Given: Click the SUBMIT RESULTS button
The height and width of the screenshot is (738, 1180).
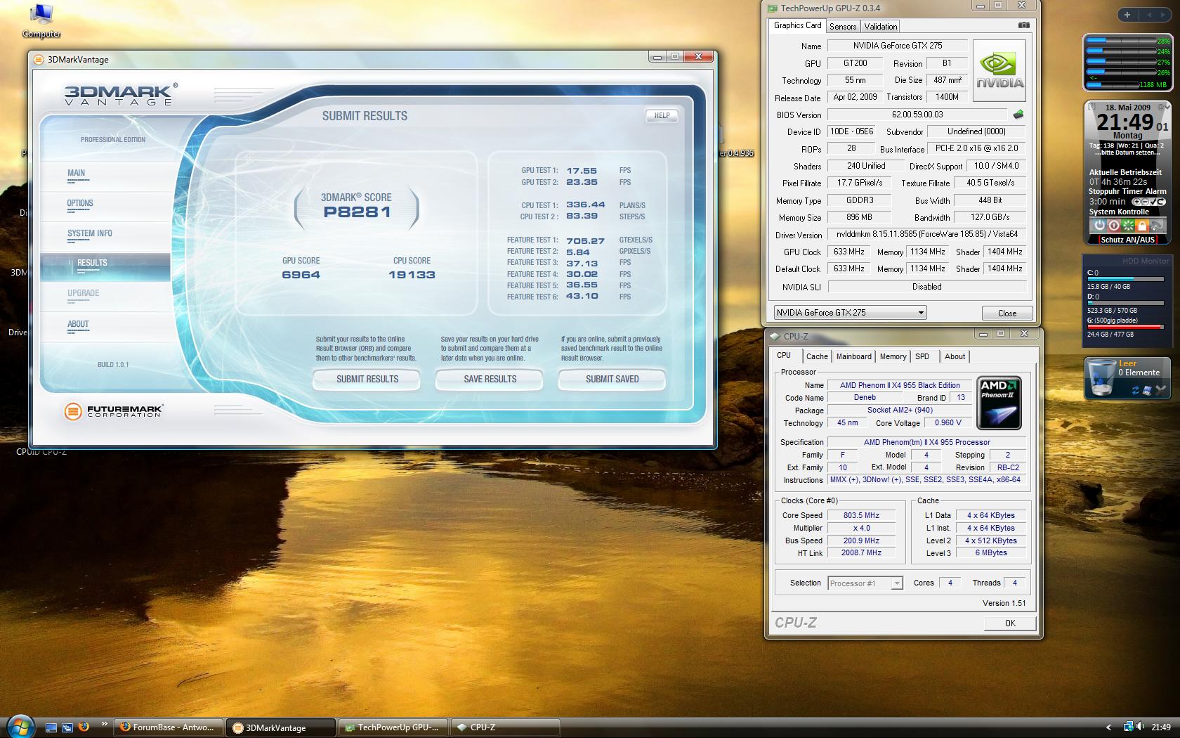Looking at the screenshot, I should pyautogui.click(x=367, y=380).
